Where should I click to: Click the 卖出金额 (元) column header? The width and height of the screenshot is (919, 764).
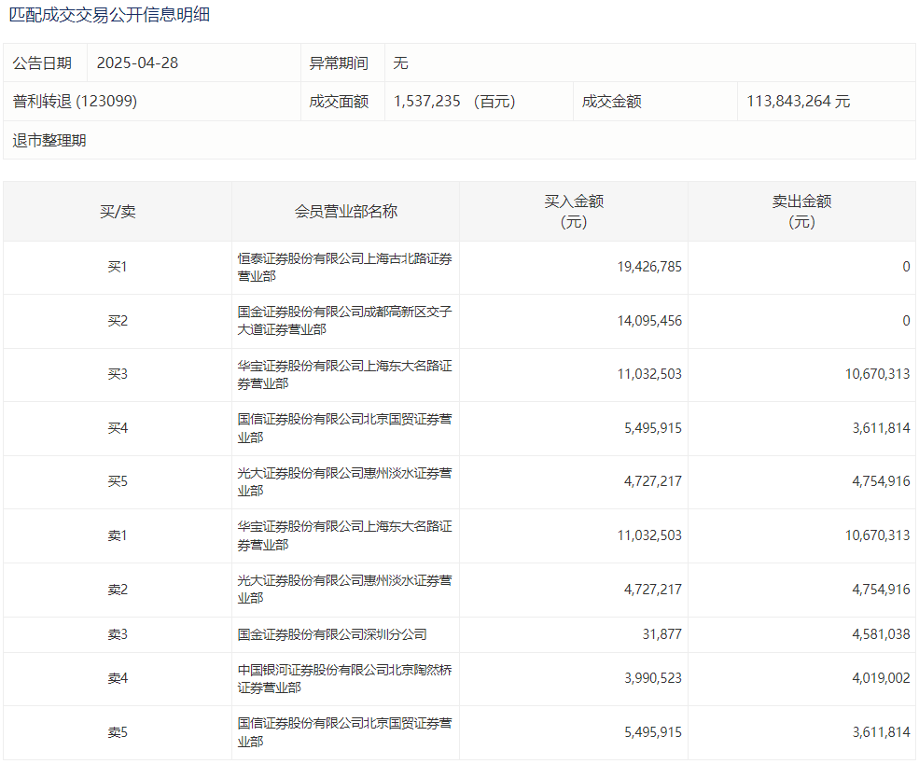pos(801,212)
